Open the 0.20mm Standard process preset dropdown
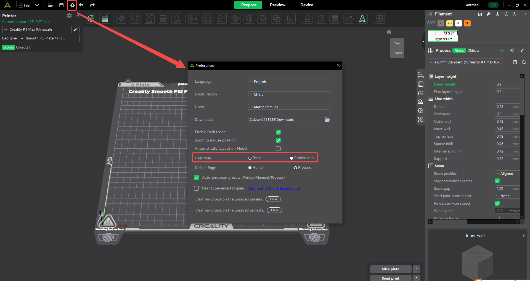Viewport: 530px width, 281px height. click(x=465, y=62)
